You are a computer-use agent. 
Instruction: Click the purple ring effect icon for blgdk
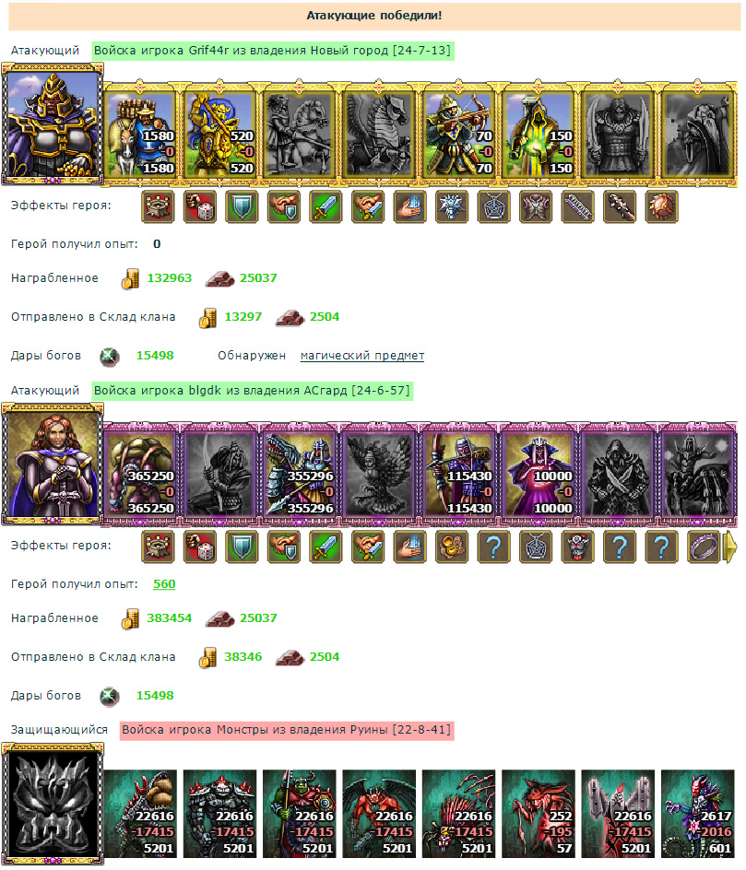click(704, 547)
